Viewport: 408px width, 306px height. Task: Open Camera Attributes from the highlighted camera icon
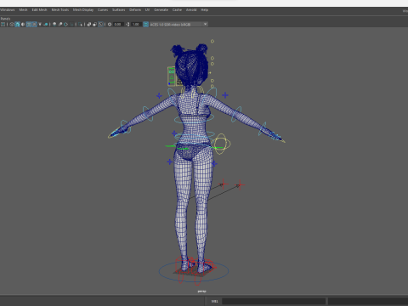(x=17, y=25)
